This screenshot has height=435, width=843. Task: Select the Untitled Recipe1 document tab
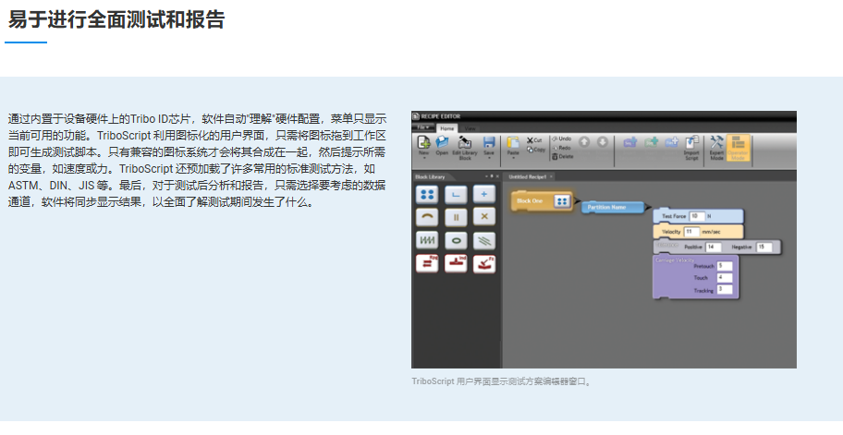(528, 176)
